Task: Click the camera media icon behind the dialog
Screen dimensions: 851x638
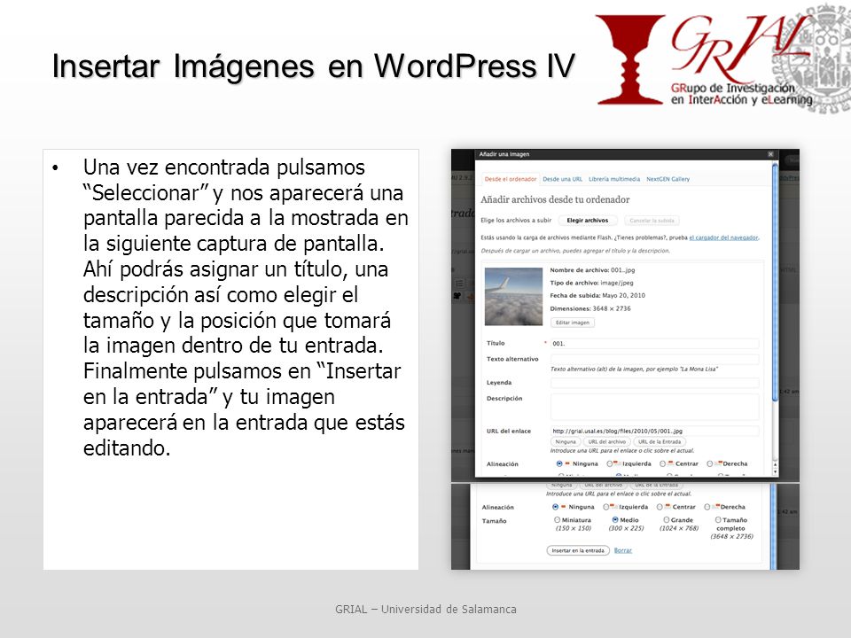Action: coord(457,296)
